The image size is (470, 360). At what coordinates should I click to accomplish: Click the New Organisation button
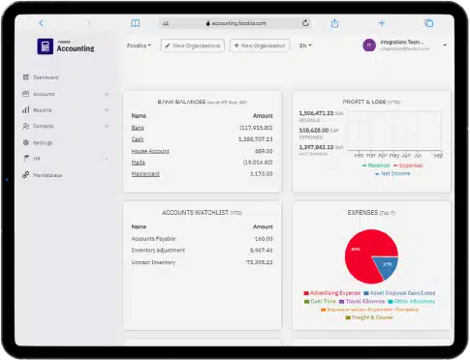point(260,45)
